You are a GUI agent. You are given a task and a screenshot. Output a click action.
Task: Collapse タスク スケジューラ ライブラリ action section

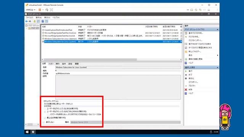tap(217, 29)
